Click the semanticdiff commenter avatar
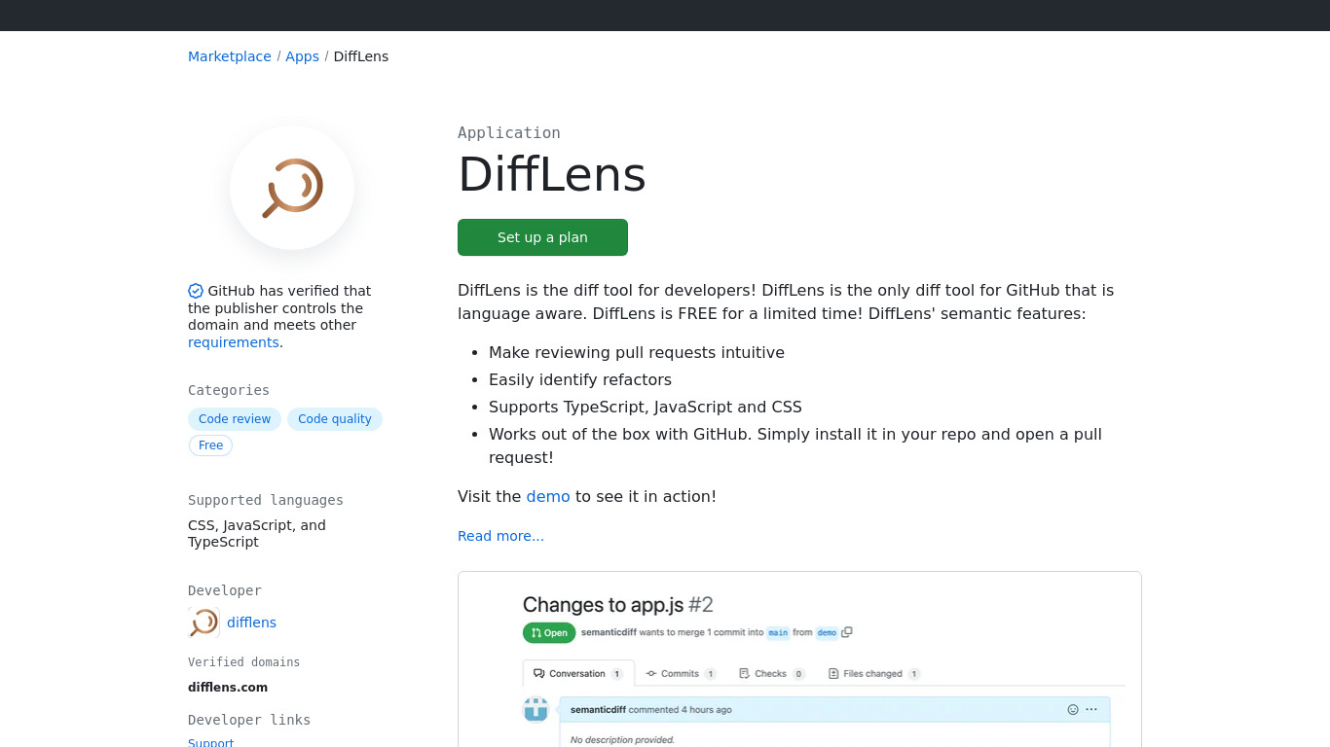 (x=536, y=710)
